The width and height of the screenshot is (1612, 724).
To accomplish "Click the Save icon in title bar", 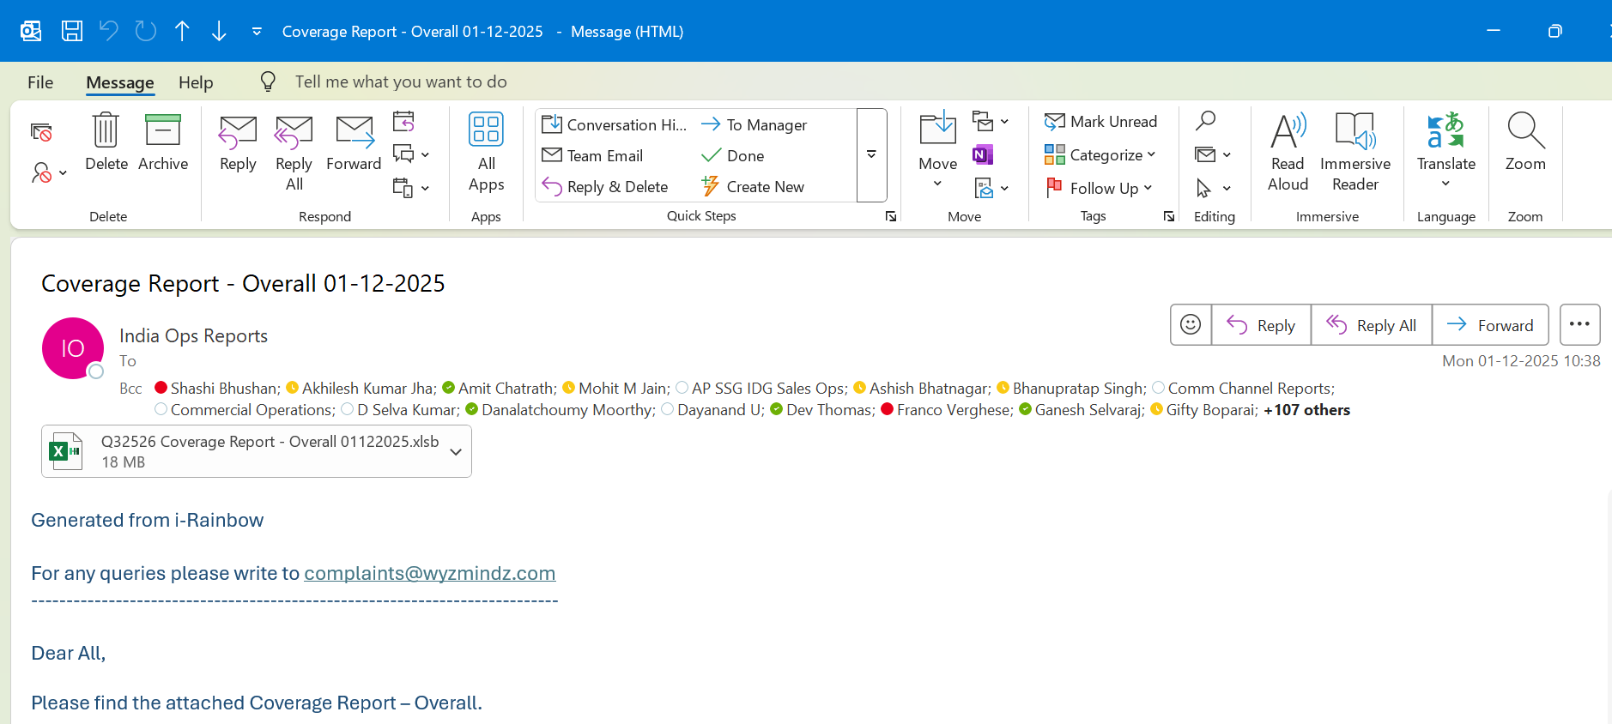I will 72,32.
